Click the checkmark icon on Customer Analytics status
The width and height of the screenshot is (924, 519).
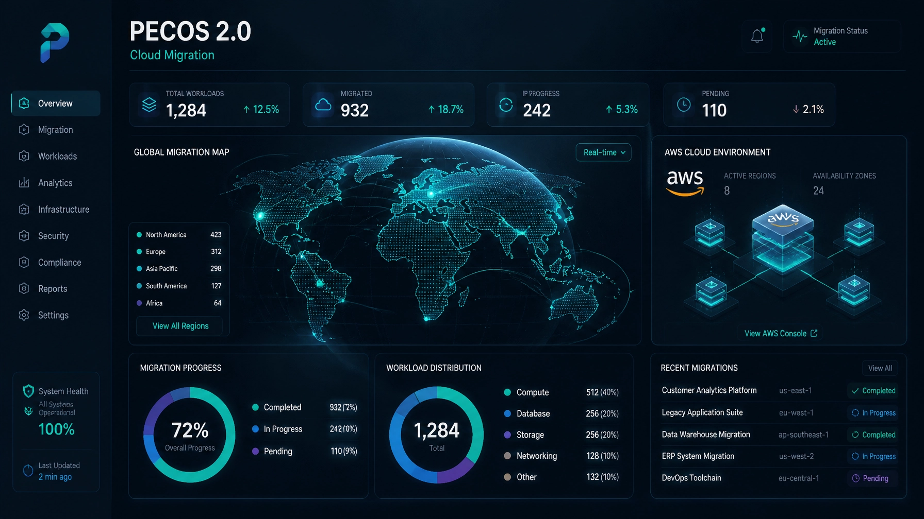point(855,391)
